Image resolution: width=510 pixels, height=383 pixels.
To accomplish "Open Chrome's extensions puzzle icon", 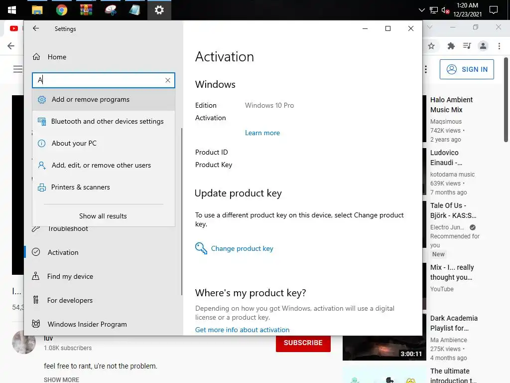I will pos(451,46).
